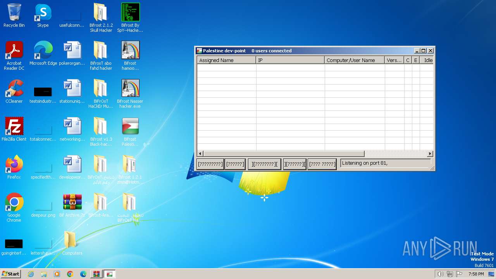496x279 pixels.
Task: Click the horizontal scrollbar thumb
Action: point(284,154)
